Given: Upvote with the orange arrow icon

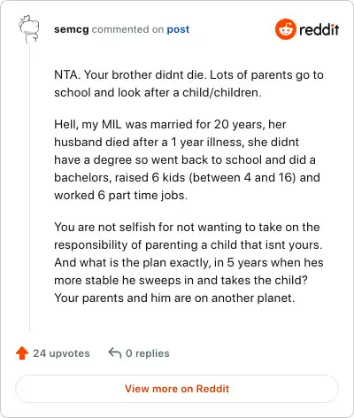Looking at the screenshot, I should pos(22,353).
